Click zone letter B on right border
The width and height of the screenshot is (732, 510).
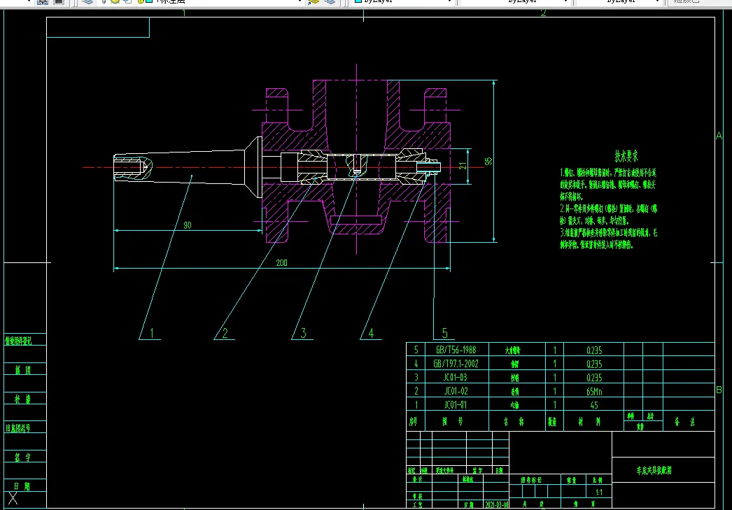[719, 390]
